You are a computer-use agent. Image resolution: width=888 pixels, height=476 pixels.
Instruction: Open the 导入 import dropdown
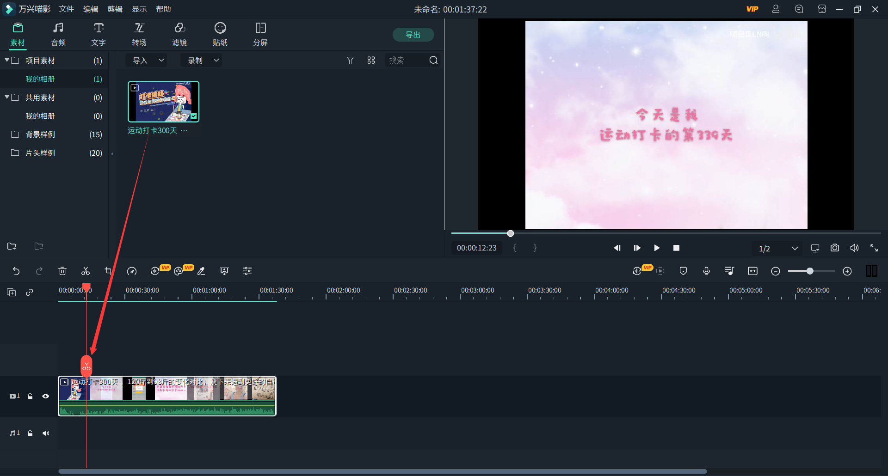(x=148, y=61)
